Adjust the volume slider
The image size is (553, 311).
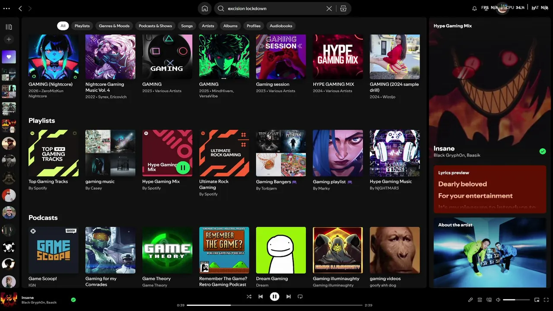coord(516,300)
